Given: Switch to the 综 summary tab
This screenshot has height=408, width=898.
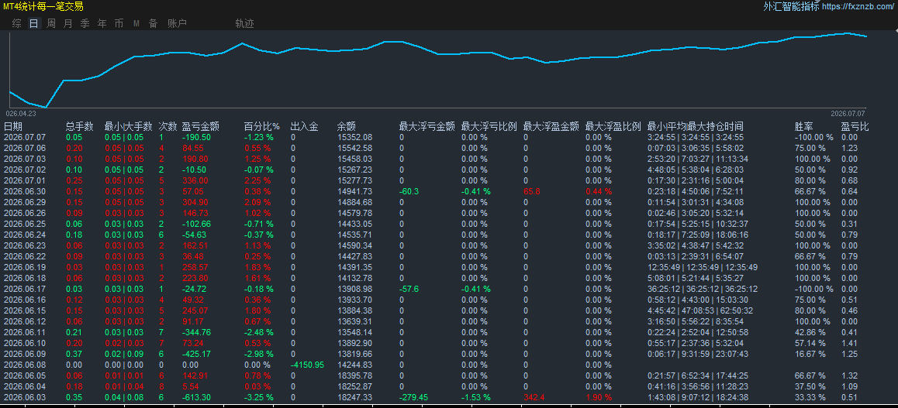Looking at the screenshot, I should tap(17, 23).
